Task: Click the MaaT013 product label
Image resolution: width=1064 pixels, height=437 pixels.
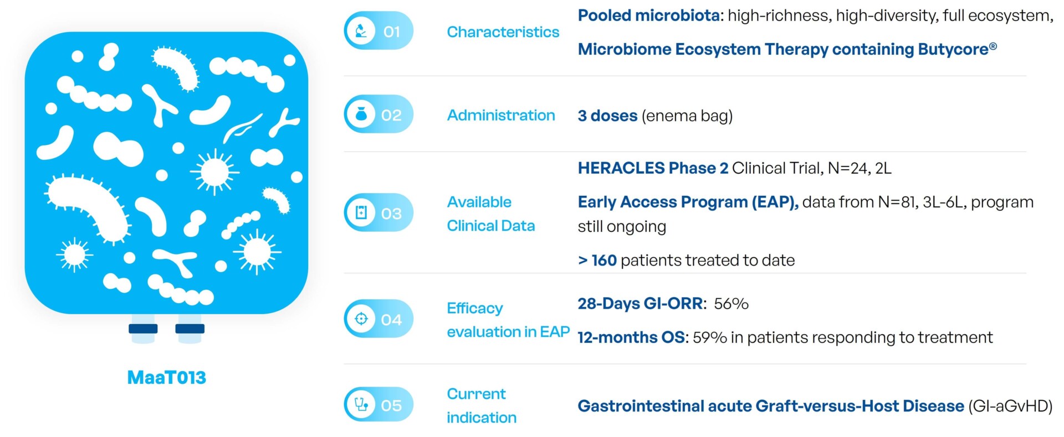Action: click(x=166, y=377)
